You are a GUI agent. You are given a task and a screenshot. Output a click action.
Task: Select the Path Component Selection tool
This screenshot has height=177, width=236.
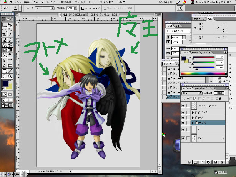[4, 61]
